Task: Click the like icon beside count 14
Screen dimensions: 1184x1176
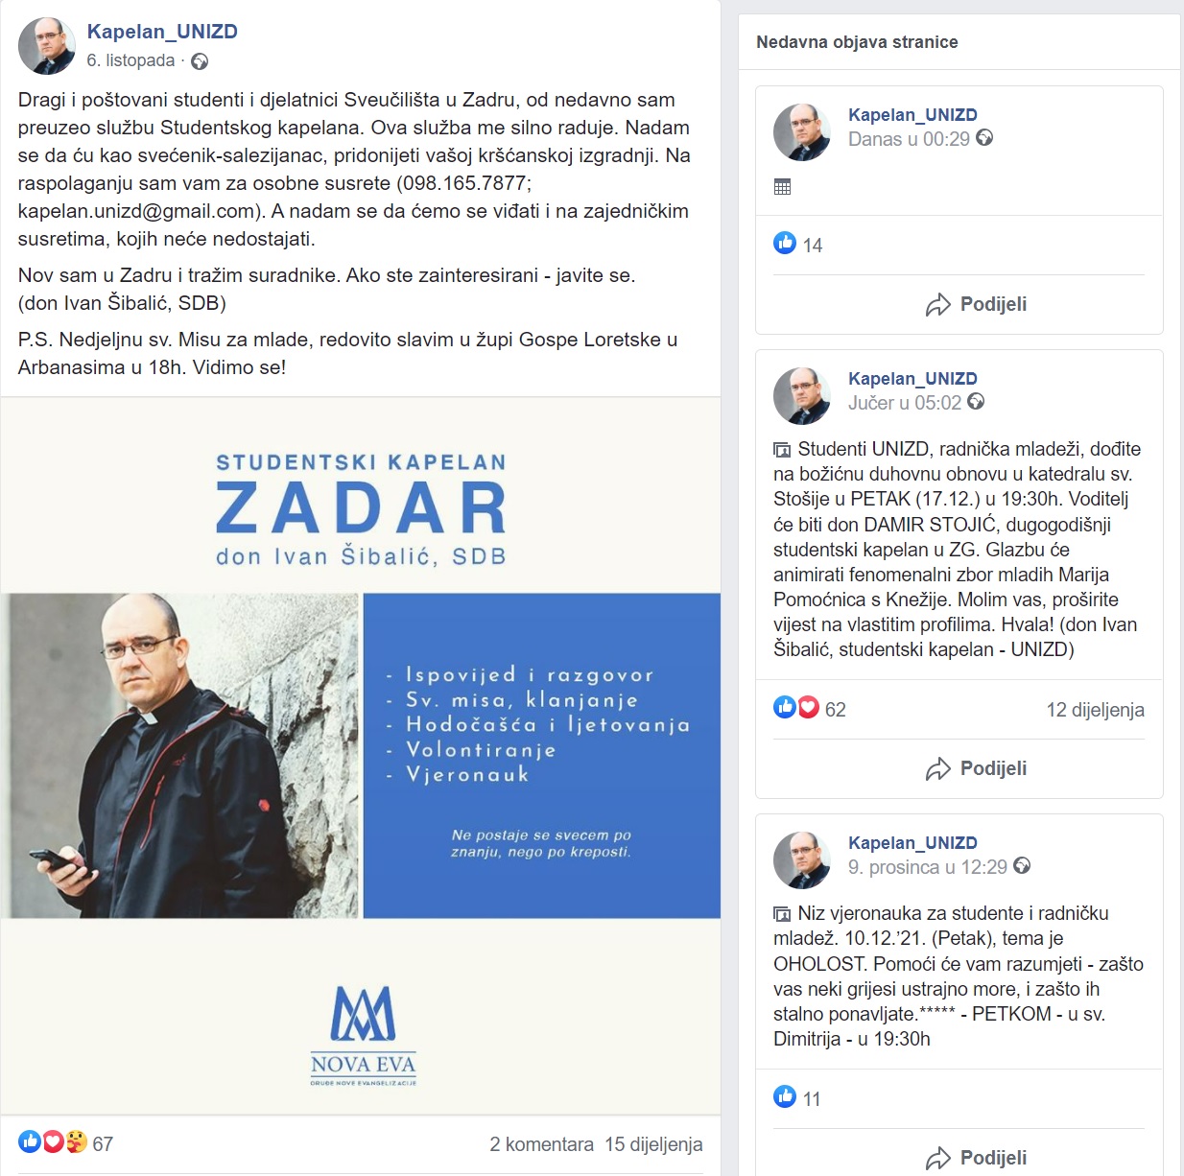Action: (785, 244)
